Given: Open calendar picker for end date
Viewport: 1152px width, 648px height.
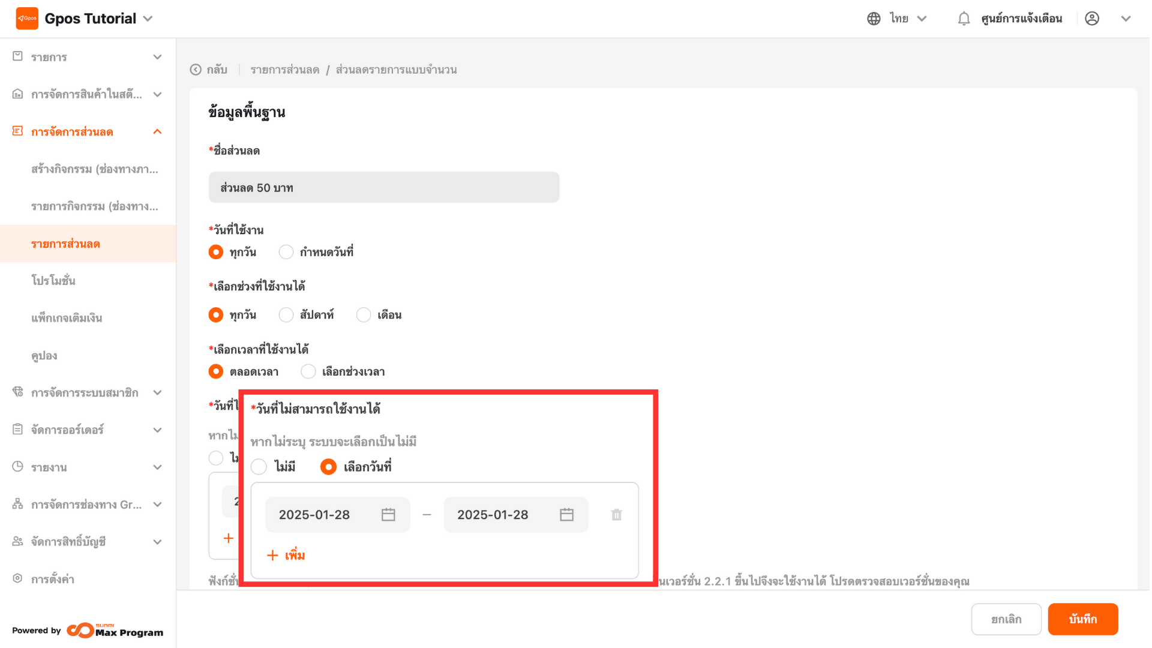Looking at the screenshot, I should 566,515.
